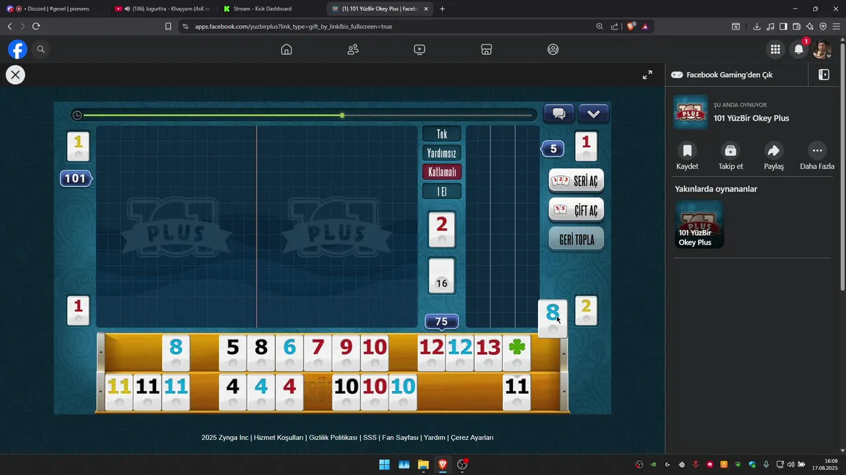The width and height of the screenshot is (846, 475).
Task: Go to the Facebook Home tab
Action: [x=286, y=49]
